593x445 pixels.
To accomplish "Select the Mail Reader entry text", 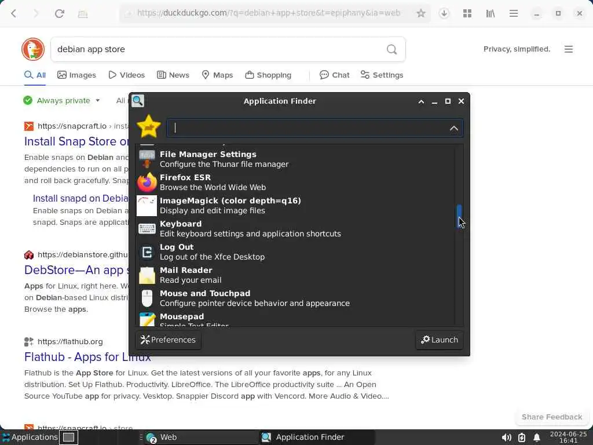I will coord(186,270).
